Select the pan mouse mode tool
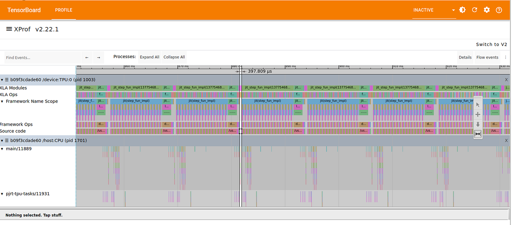The height and width of the screenshot is (225, 513). click(477, 114)
